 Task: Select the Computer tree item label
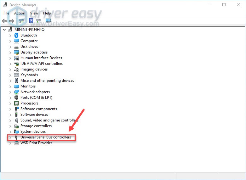[x=29, y=41]
